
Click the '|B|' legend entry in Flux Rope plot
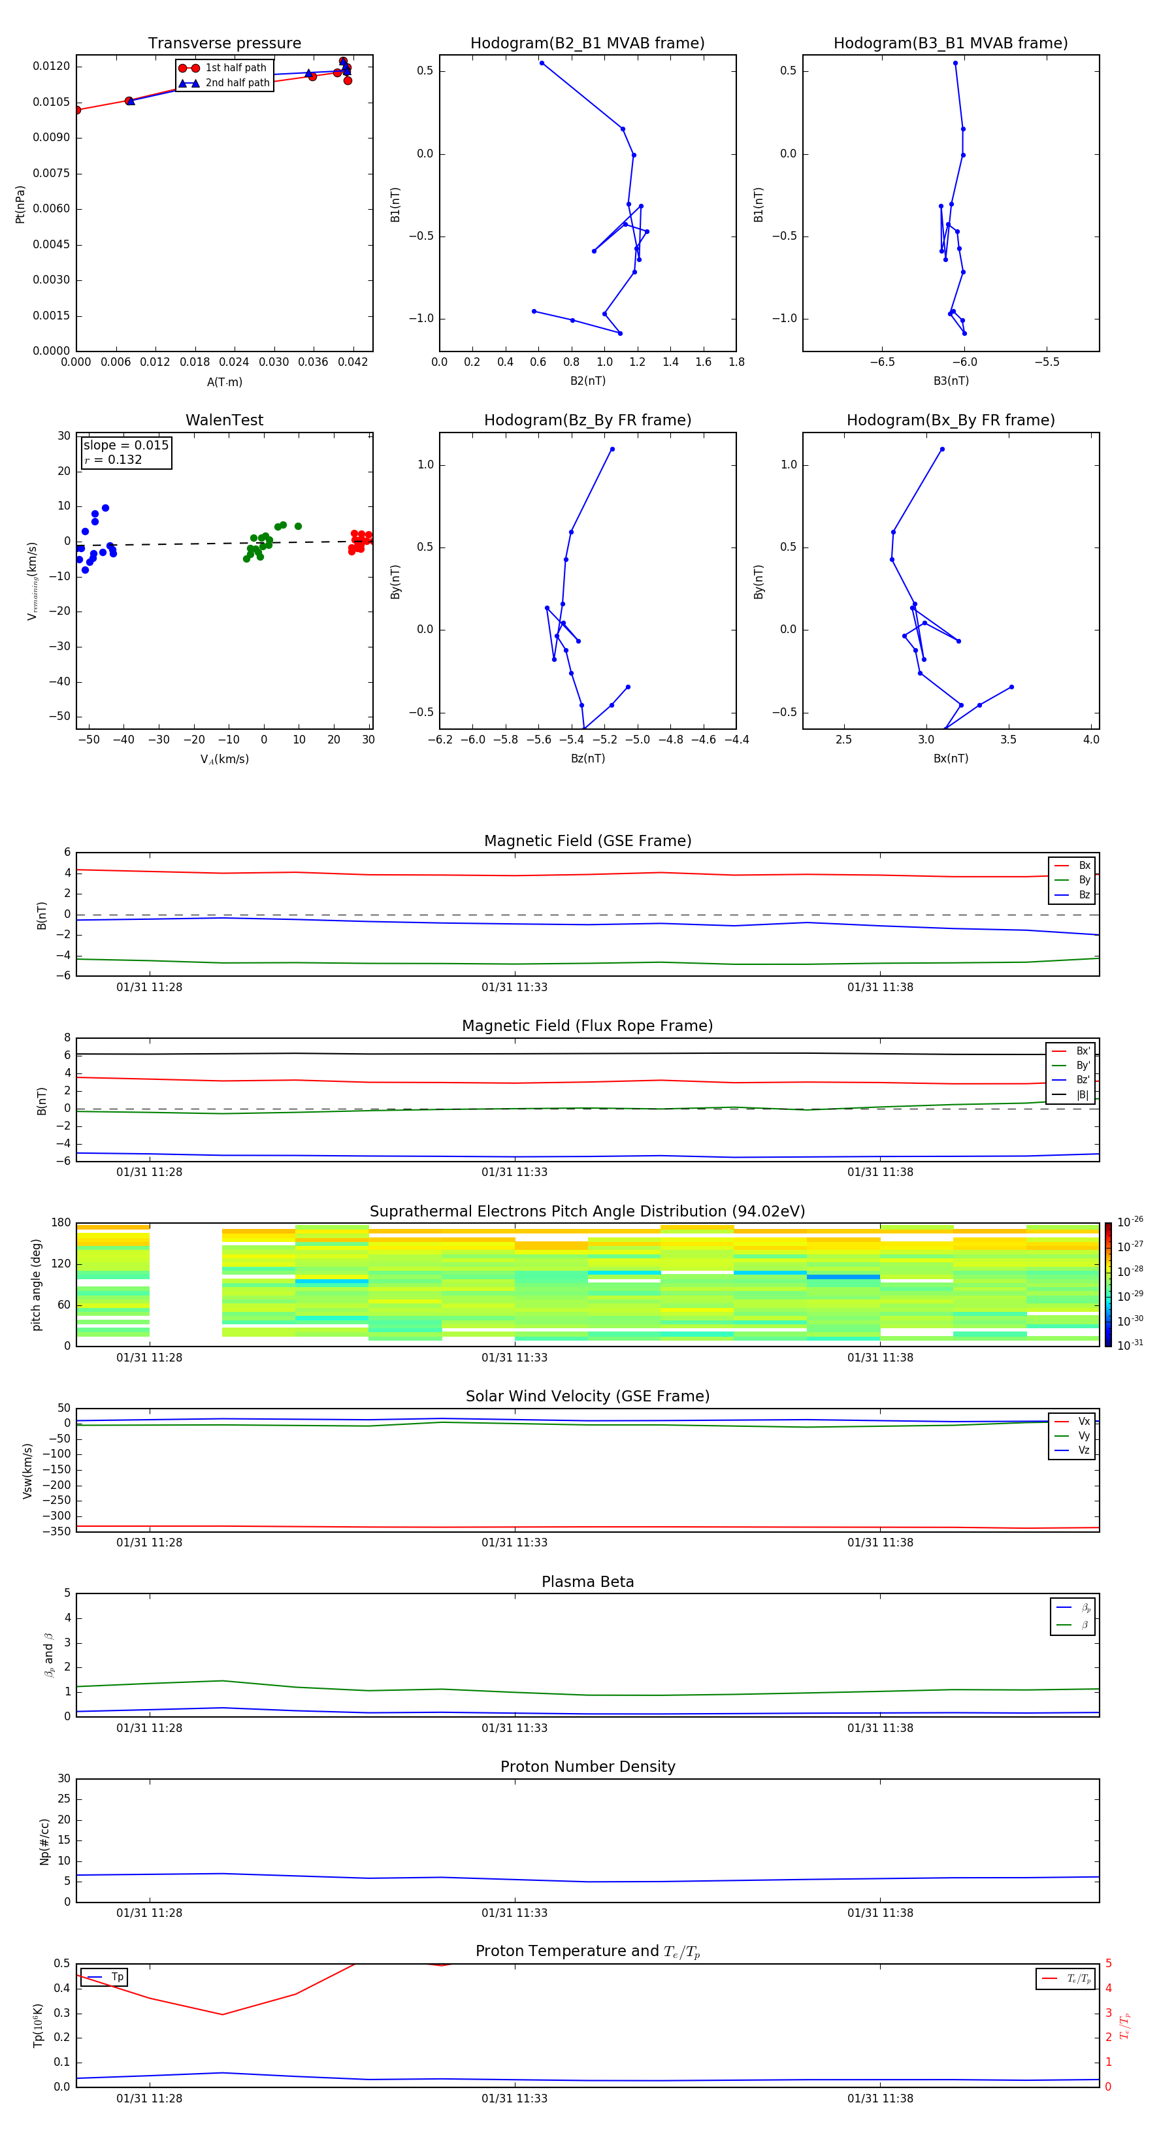pyautogui.click(x=1071, y=1096)
